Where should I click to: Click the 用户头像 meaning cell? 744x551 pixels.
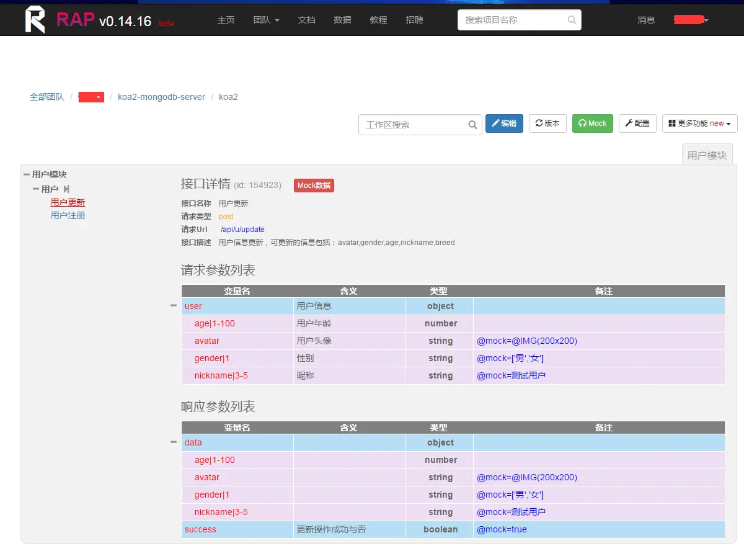349,341
